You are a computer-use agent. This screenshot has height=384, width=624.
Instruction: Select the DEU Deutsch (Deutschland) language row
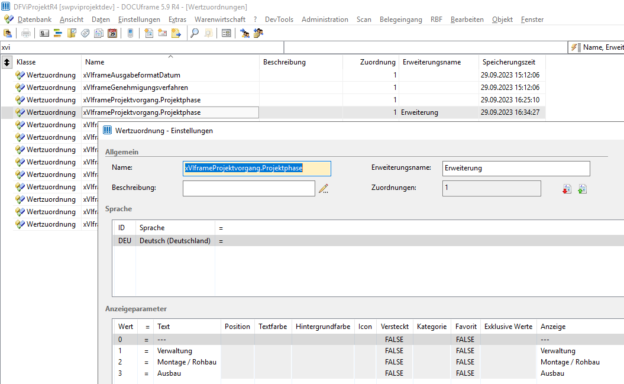coord(368,241)
